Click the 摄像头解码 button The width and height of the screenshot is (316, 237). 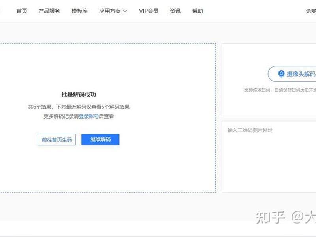click(292, 74)
